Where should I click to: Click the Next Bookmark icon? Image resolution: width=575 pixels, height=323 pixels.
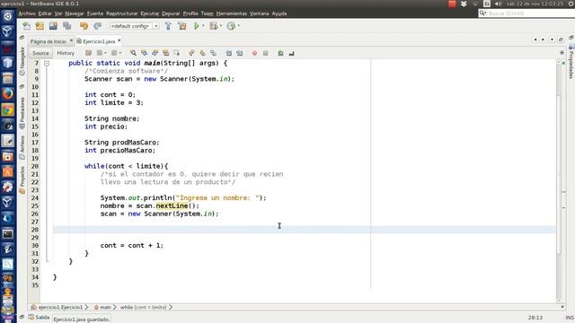(202, 53)
